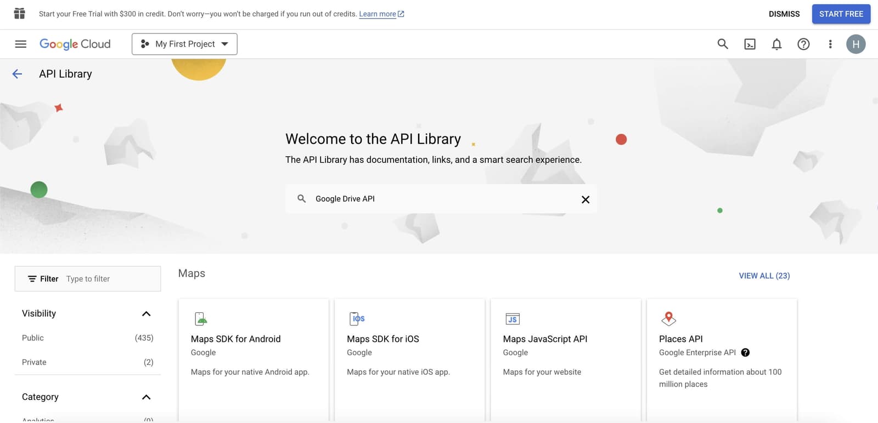
Task: Go back using the arrow beside API Library
Action: pyautogui.click(x=17, y=74)
